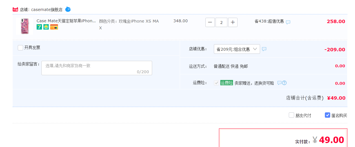This screenshot has height=147, width=355.
Task: Click the orange credit card badge
Action: click(x=54, y=27)
